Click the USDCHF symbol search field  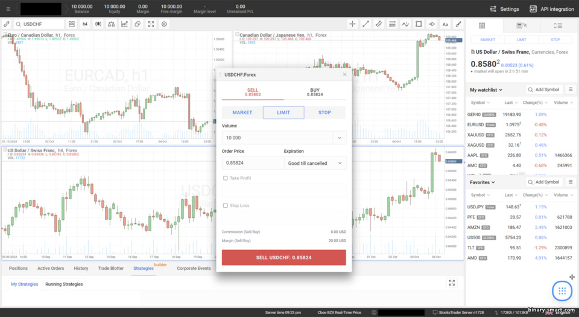39,24
